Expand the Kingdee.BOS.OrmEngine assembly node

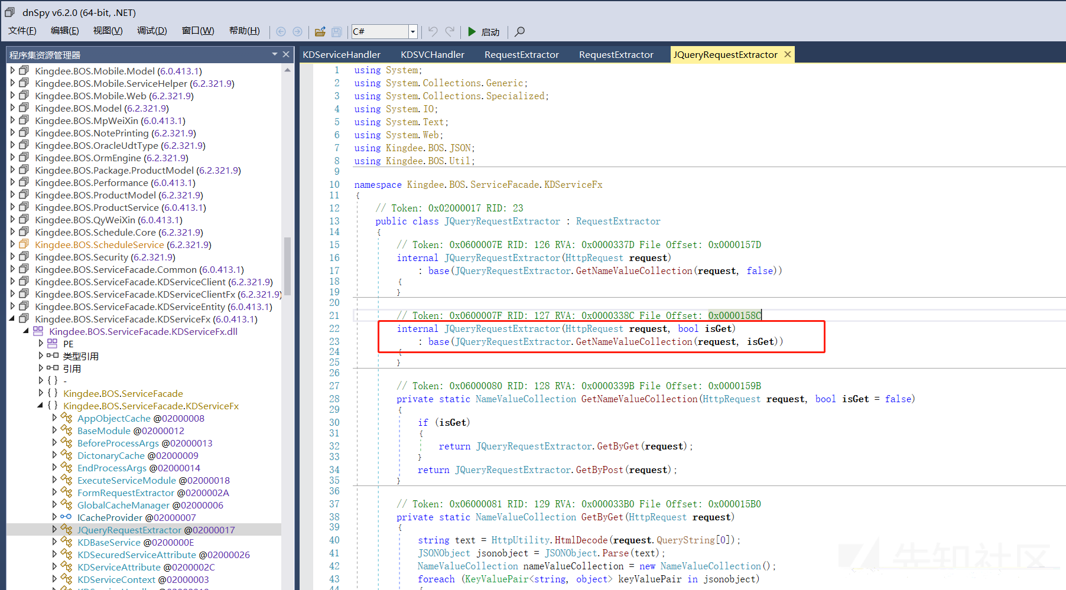pos(12,157)
